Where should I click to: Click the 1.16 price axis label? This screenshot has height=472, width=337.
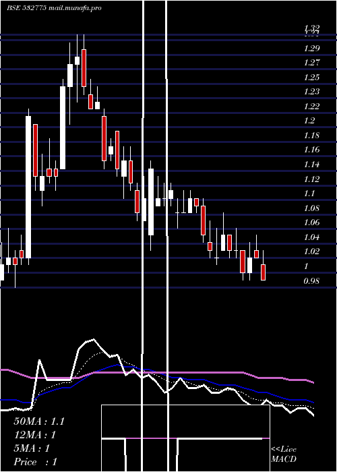tap(311, 150)
